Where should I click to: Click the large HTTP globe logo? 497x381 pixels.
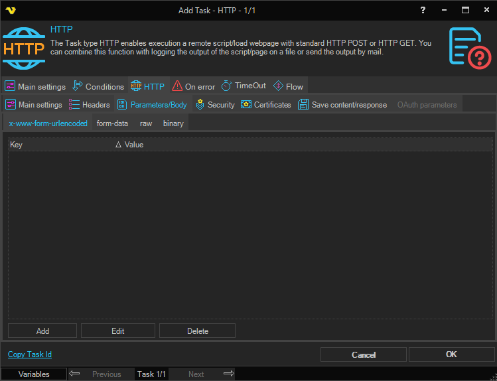coord(24,48)
